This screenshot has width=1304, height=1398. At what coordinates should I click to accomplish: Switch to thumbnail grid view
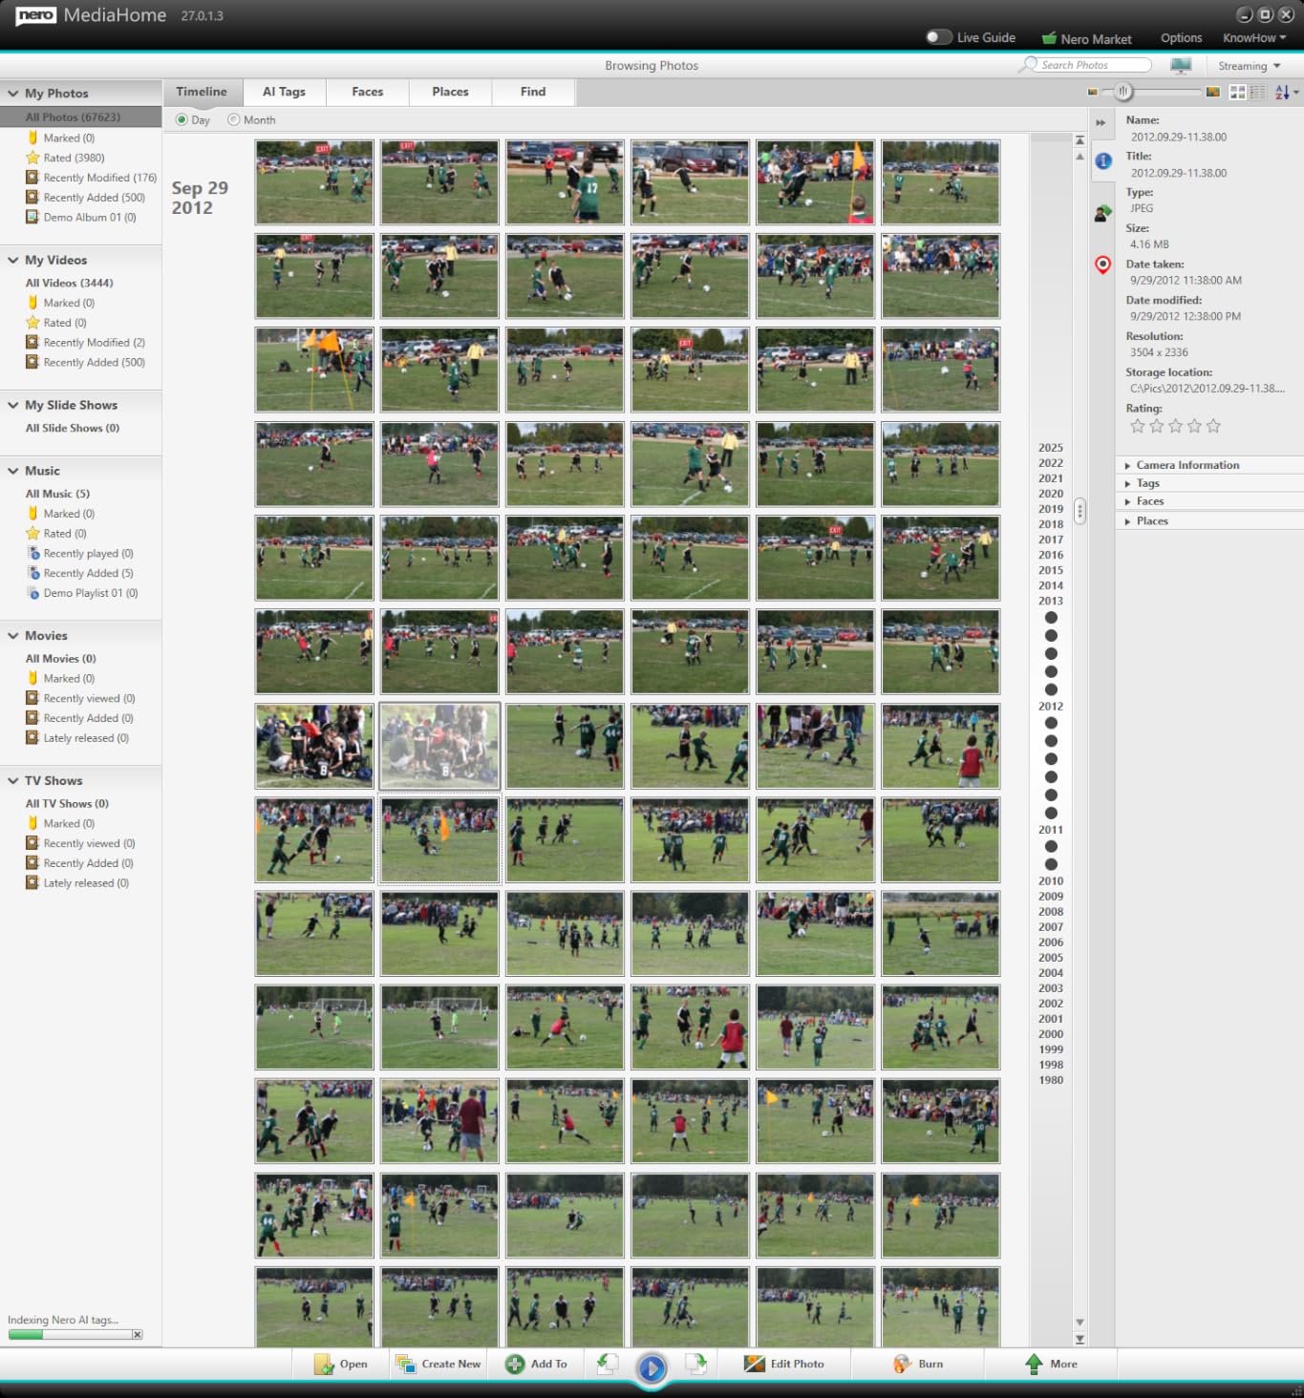click(1237, 92)
